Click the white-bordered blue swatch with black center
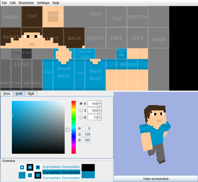 (x=38, y=167)
